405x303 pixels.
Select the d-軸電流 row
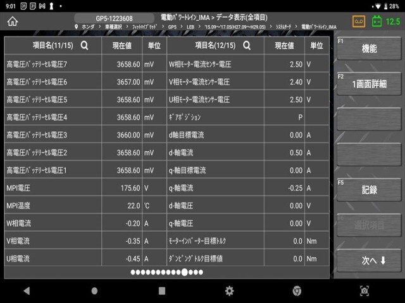click(x=248, y=153)
